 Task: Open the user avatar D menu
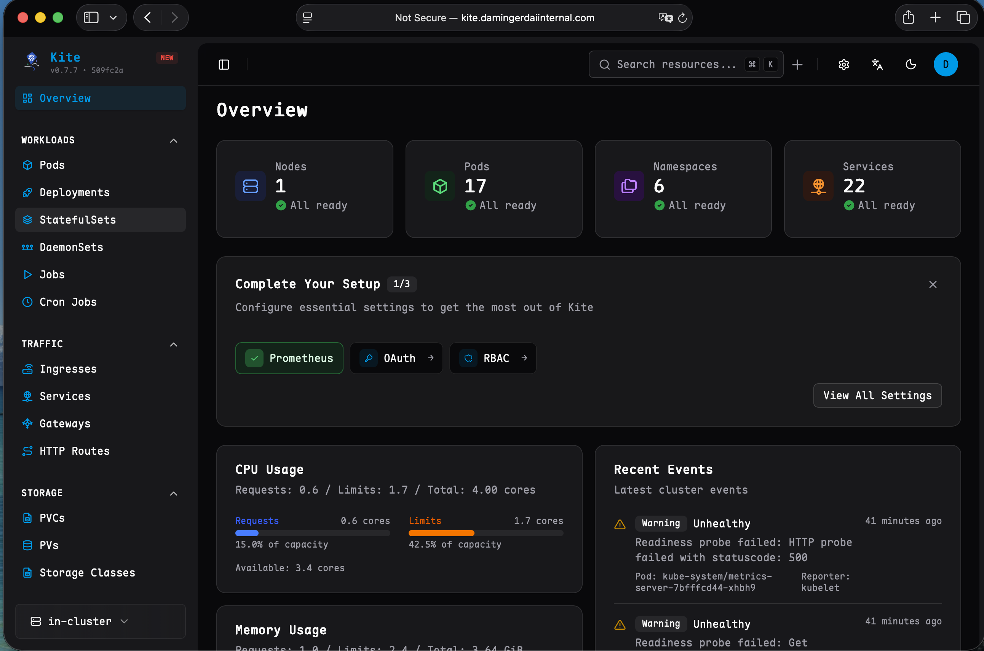[x=945, y=64]
